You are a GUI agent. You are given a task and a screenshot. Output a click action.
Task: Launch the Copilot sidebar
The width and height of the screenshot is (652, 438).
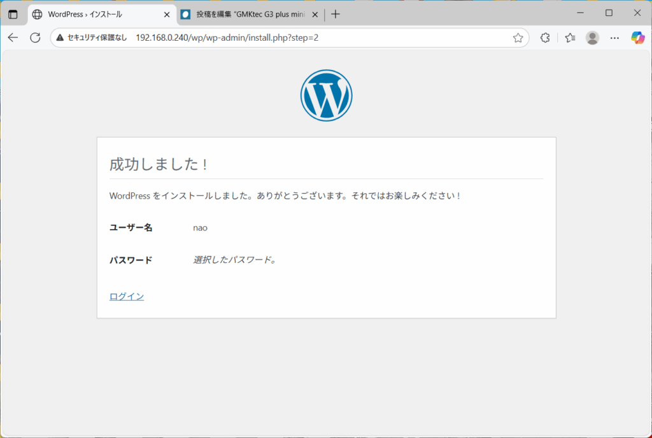[x=637, y=38]
